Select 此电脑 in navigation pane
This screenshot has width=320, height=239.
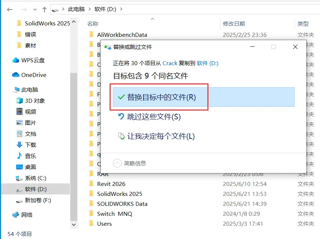[x=25, y=90]
